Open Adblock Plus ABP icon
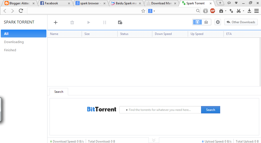This screenshot has width=261, height=143. (213, 11)
